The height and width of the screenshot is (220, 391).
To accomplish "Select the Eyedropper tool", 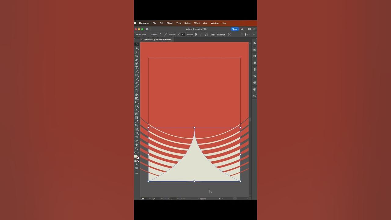I will click(x=137, y=121).
